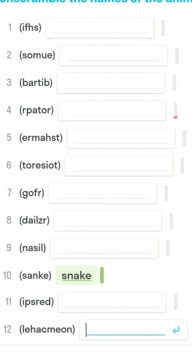This screenshot has width=192, height=352.
Task: Click the answer field for (ifhs)
Action: (99, 28)
